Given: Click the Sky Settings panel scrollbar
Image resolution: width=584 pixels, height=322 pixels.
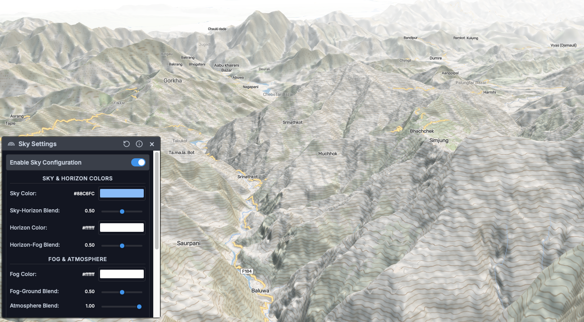Looking at the screenshot, I should pyautogui.click(x=158, y=203).
